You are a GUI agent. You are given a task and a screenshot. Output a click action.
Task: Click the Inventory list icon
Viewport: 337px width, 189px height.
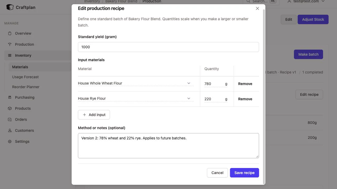pos(10,55)
